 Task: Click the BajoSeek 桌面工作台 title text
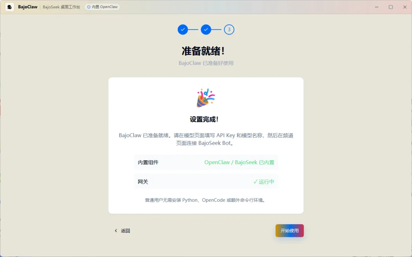click(x=61, y=7)
